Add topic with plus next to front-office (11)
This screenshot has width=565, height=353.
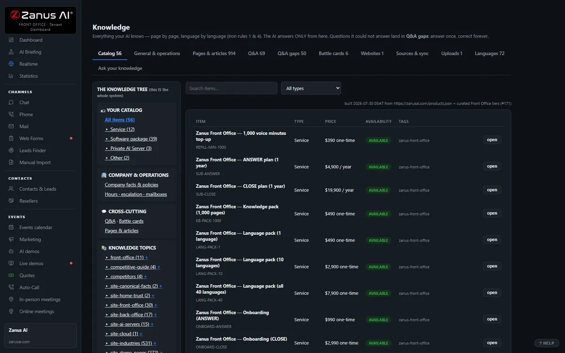146,257
